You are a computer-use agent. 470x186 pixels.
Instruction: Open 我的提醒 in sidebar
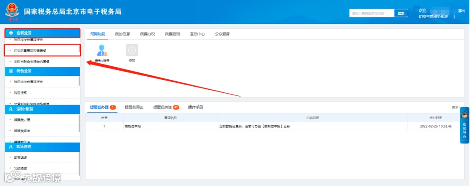[x=20, y=168]
